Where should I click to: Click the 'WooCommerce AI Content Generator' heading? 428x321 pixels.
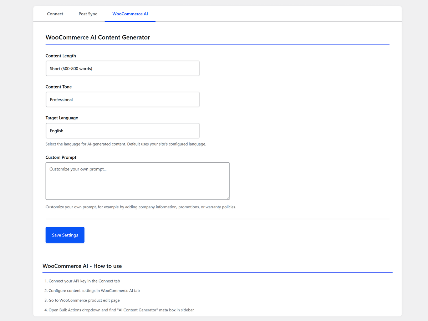click(98, 37)
